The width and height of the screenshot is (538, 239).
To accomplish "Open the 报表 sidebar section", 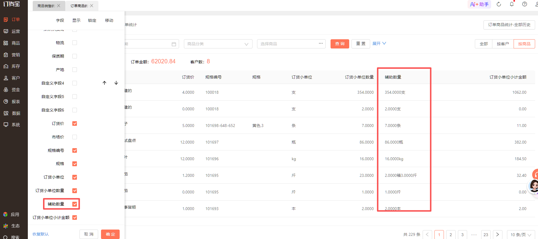I will click(12, 101).
